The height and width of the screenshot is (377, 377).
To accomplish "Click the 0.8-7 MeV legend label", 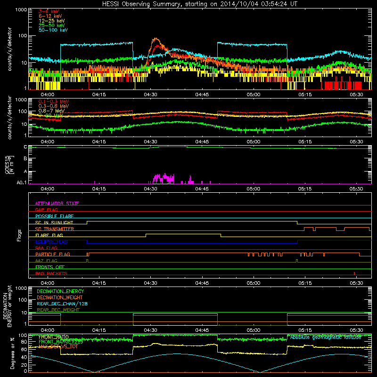I will tap(52, 111).
